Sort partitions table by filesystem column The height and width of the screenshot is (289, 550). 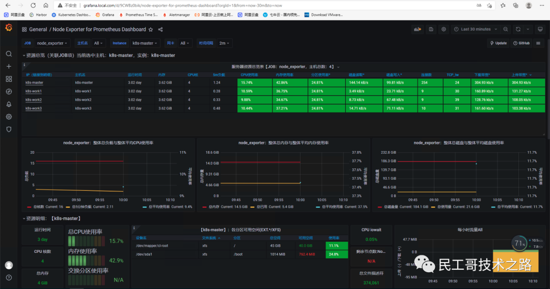click(x=209, y=238)
